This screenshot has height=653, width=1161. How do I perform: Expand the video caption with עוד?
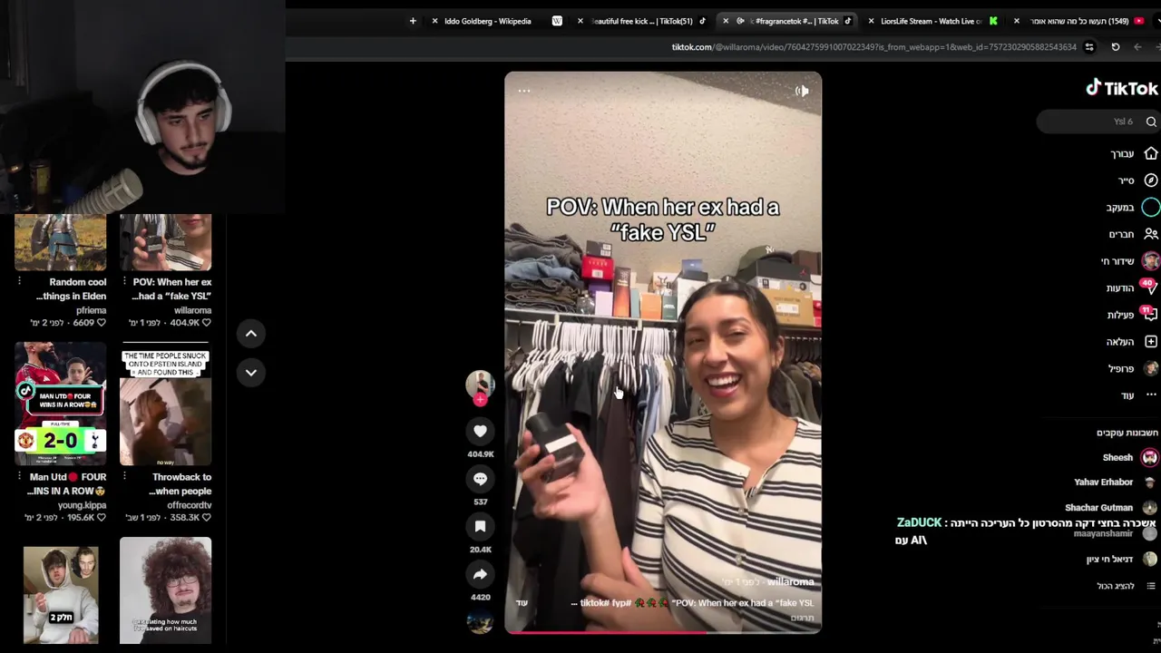(x=522, y=603)
